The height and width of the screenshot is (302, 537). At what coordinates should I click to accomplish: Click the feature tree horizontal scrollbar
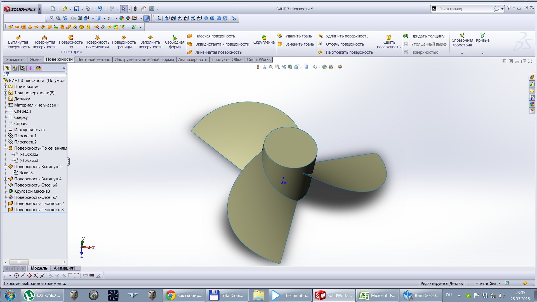point(19,262)
